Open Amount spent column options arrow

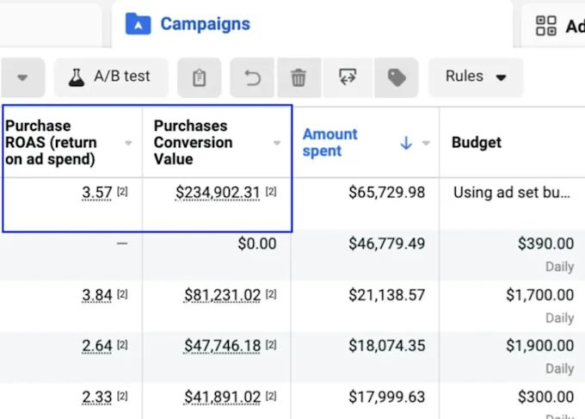coord(426,144)
